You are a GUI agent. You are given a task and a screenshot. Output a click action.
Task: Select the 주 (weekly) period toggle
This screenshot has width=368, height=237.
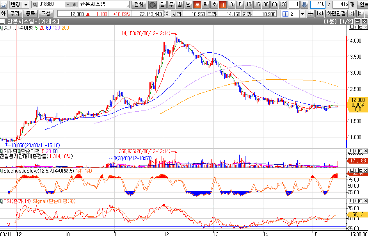click(171, 4)
